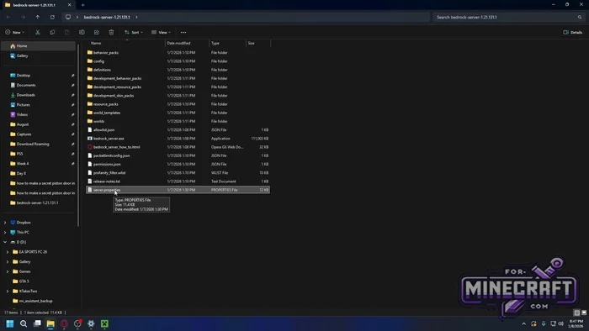Select server.properties file
589x331 pixels.
tap(178, 190)
